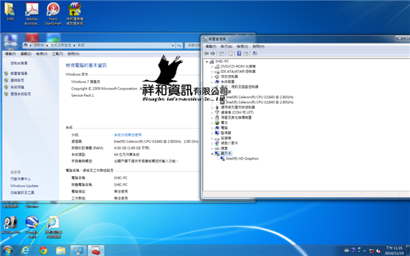This screenshot has width=410, height=256.
Task: Open the Internet Explorer shortcut on the desktop
Action: tap(53, 227)
